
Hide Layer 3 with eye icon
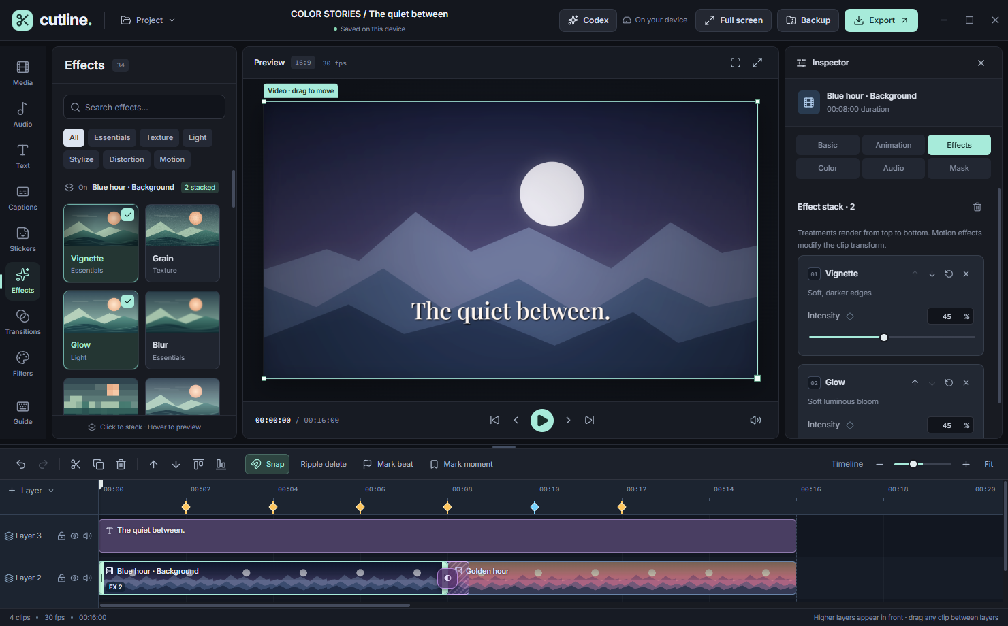74,536
